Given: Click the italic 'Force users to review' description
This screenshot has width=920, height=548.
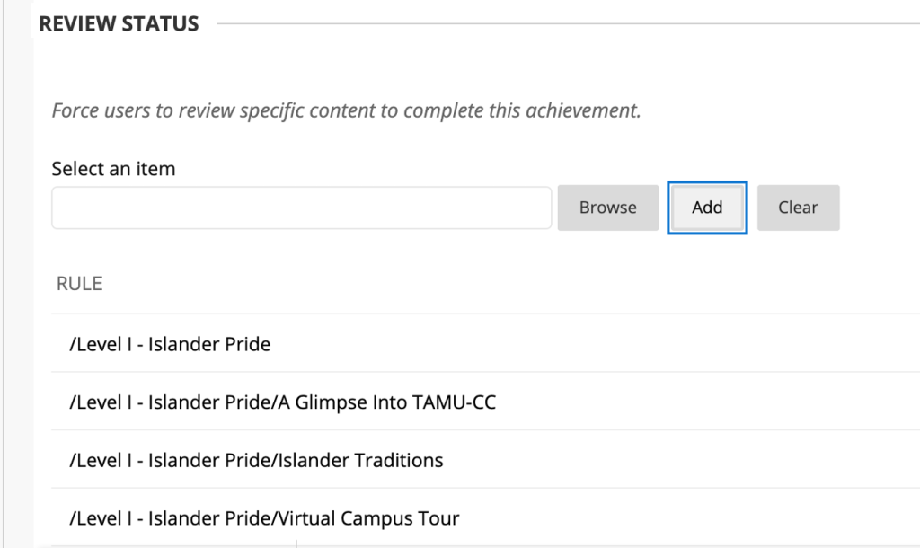Looking at the screenshot, I should click(x=346, y=111).
